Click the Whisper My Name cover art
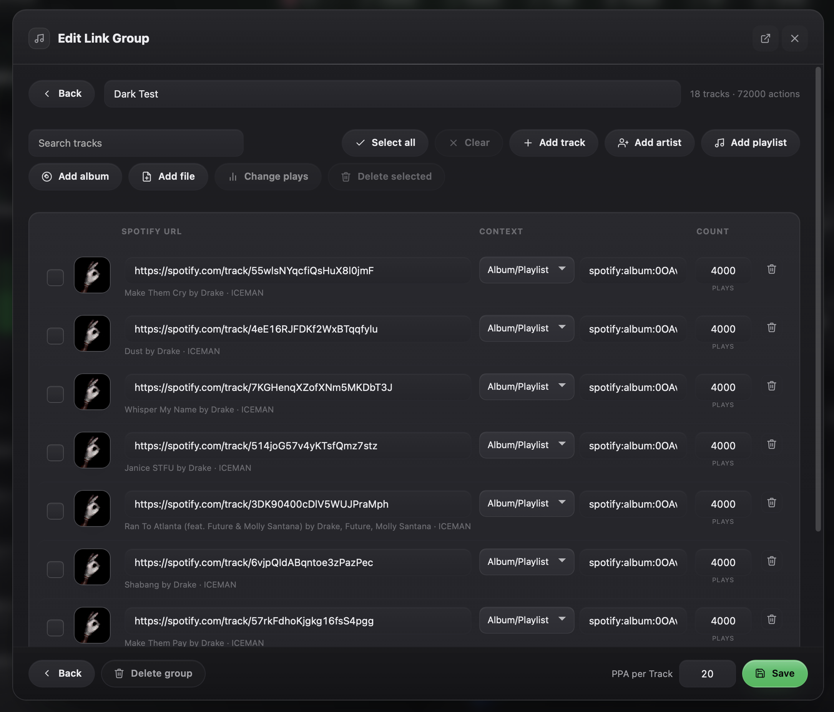This screenshot has width=834, height=712. (92, 392)
